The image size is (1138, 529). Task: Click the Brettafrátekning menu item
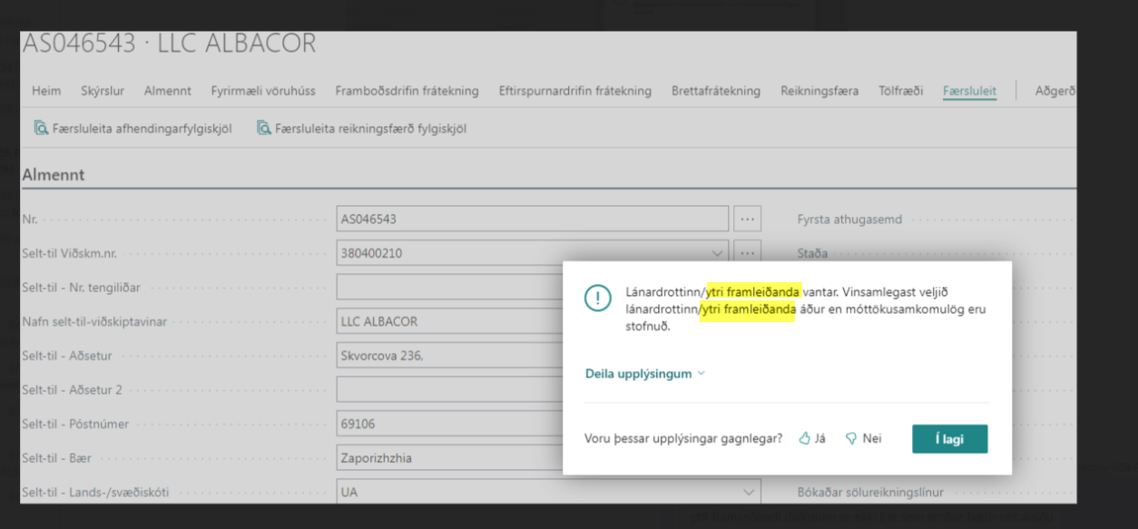click(716, 91)
